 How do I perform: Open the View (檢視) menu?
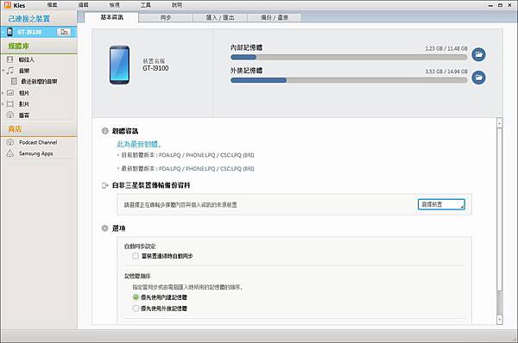coord(114,5)
